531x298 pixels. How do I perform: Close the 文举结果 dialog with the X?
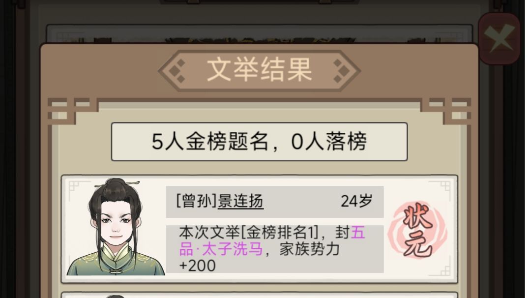(499, 38)
